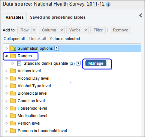Collapse the side panel with the left chevron
The height and width of the screenshot is (137, 145).
141,15
